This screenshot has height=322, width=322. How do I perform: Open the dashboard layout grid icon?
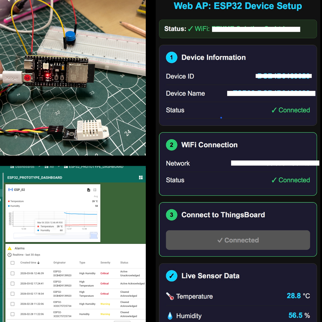[141, 177]
